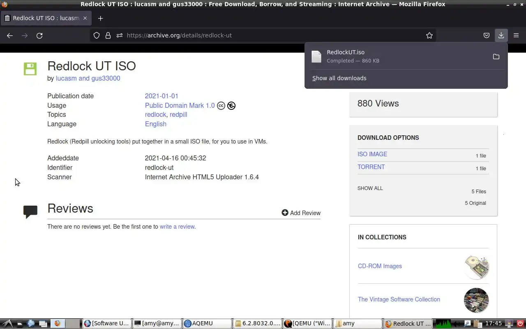Open the Public Domain Mark 1.0 link
The width and height of the screenshot is (526, 329).
coord(180,105)
